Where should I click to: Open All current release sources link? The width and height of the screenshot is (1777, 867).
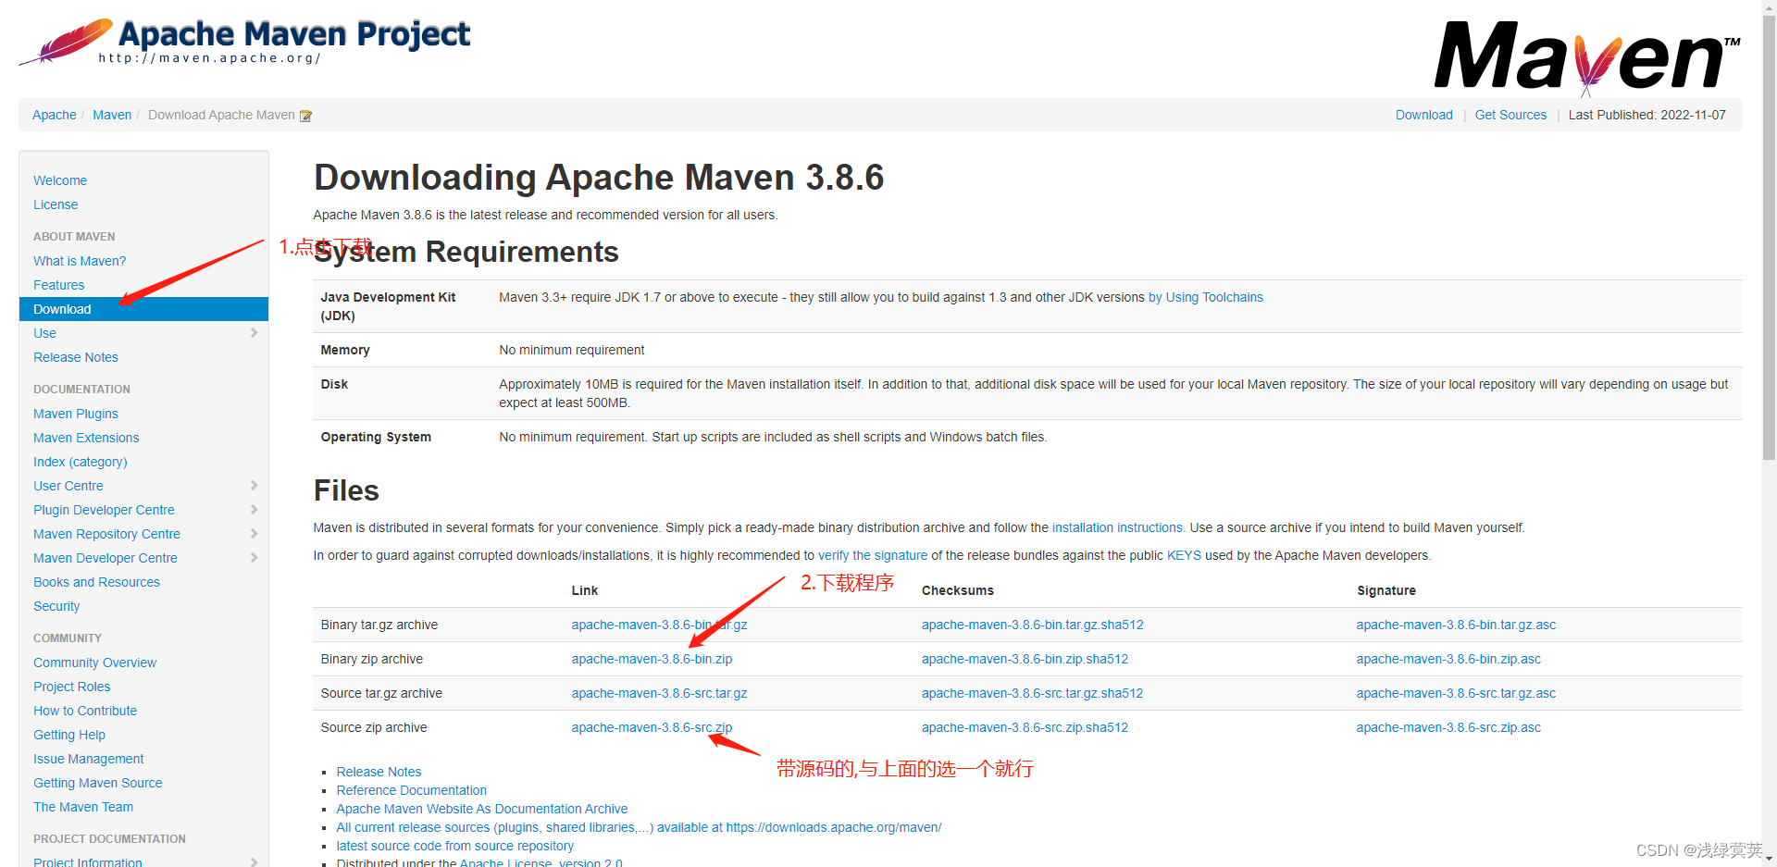click(x=639, y=827)
